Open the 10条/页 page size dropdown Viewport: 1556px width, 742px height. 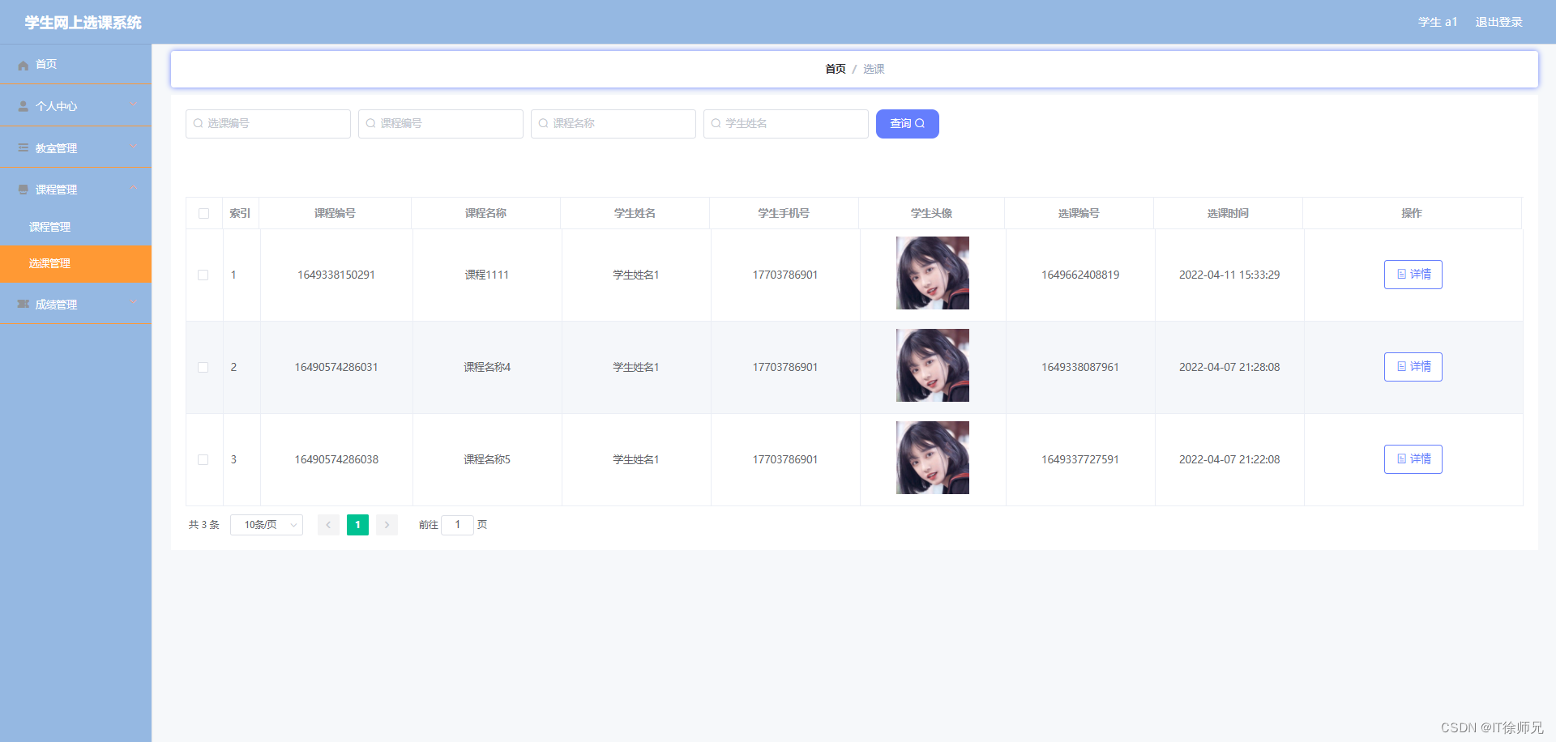tap(266, 525)
